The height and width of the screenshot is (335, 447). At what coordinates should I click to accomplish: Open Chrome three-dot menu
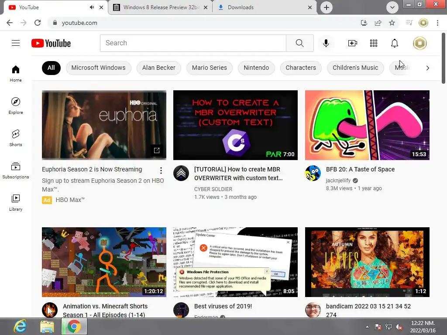click(x=437, y=23)
